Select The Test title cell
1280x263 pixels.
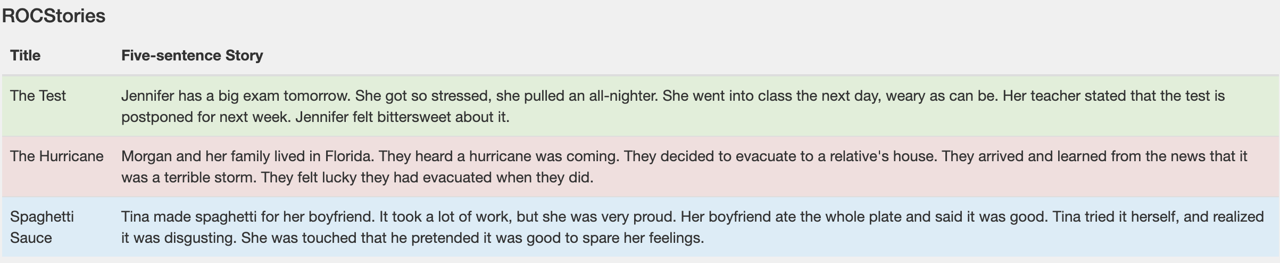pos(38,95)
